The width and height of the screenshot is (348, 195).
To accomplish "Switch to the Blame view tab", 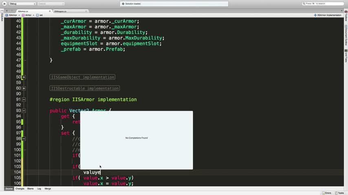I will tap(30, 189).
